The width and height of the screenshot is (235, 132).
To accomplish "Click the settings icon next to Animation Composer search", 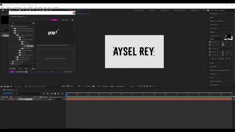I will pyautogui.click(x=33, y=23).
